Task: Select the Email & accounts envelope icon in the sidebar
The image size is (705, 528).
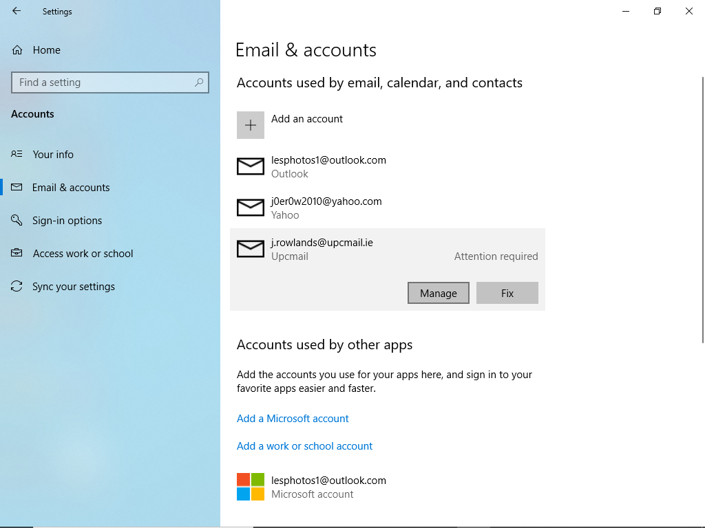Action: [x=17, y=187]
